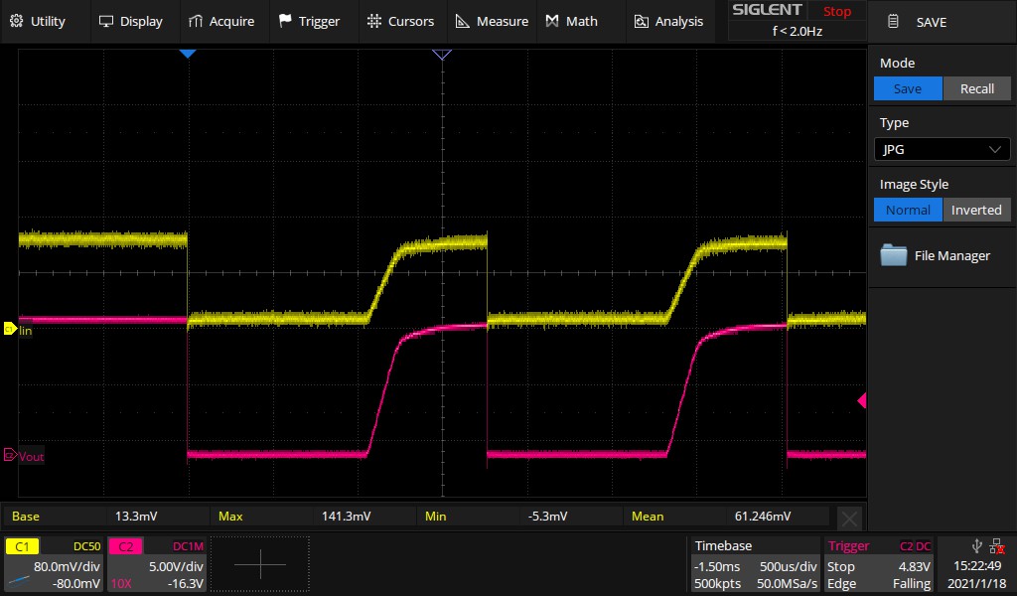Click the 80.0mV/div C1 scale value
The width and height of the screenshot is (1017, 596).
pos(67,566)
